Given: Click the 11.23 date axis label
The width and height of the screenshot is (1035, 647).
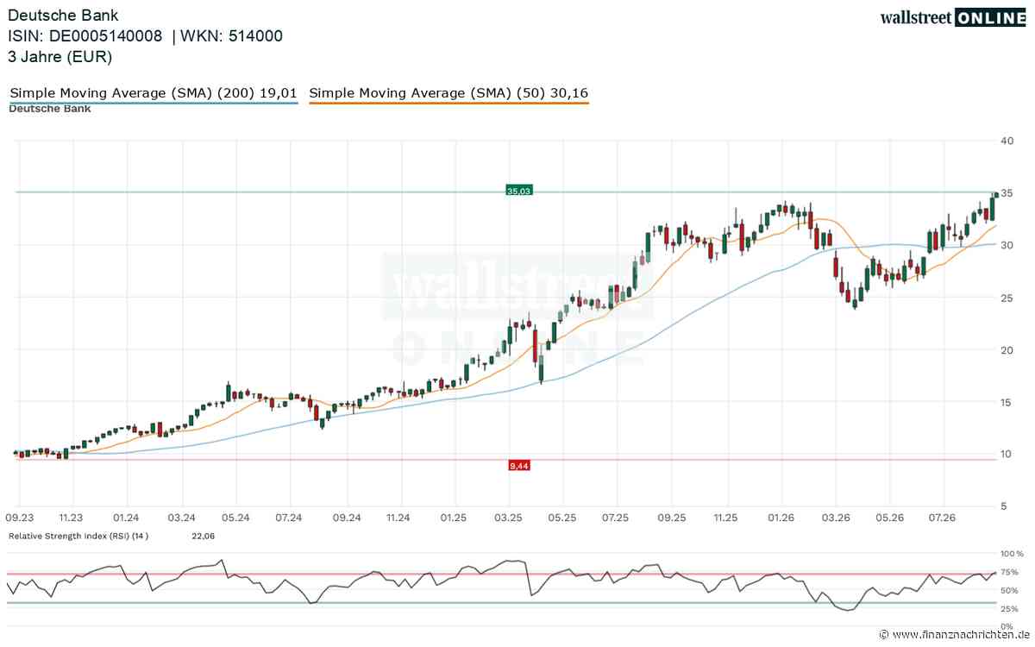Looking at the screenshot, I should click(x=72, y=518).
